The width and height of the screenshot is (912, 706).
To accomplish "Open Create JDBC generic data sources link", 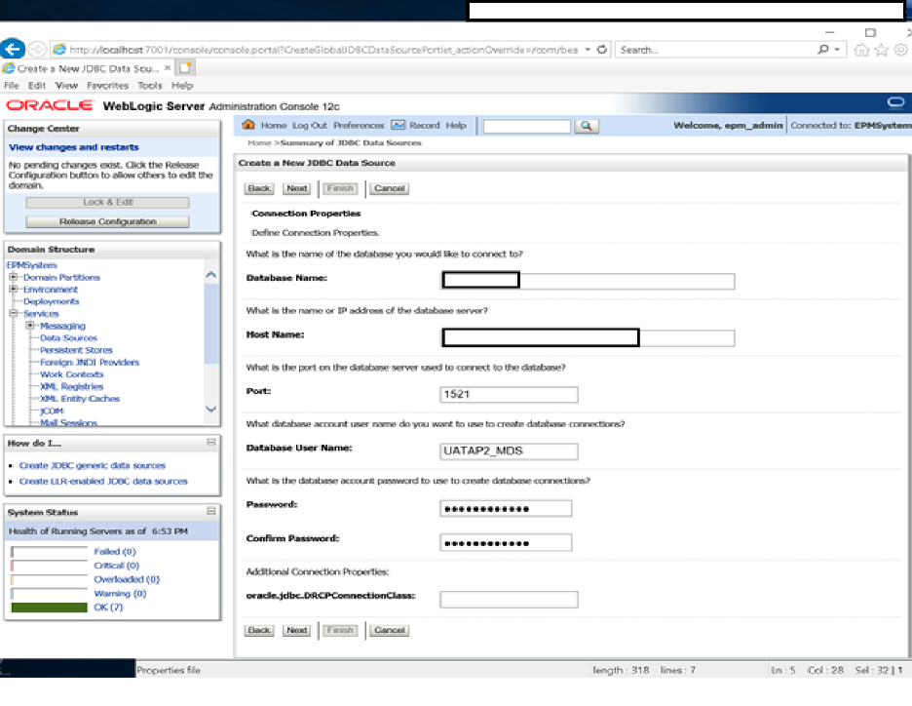I will point(92,465).
